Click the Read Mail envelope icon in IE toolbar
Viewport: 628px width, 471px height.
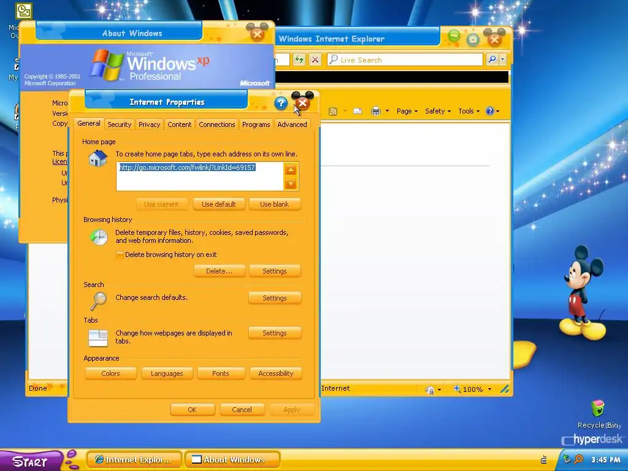point(358,111)
